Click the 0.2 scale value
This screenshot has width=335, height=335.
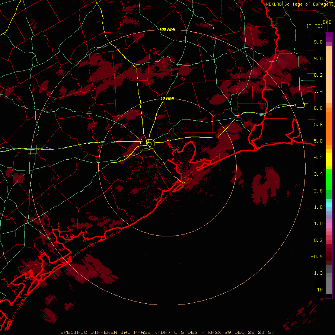pyautogui.click(x=318, y=240)
